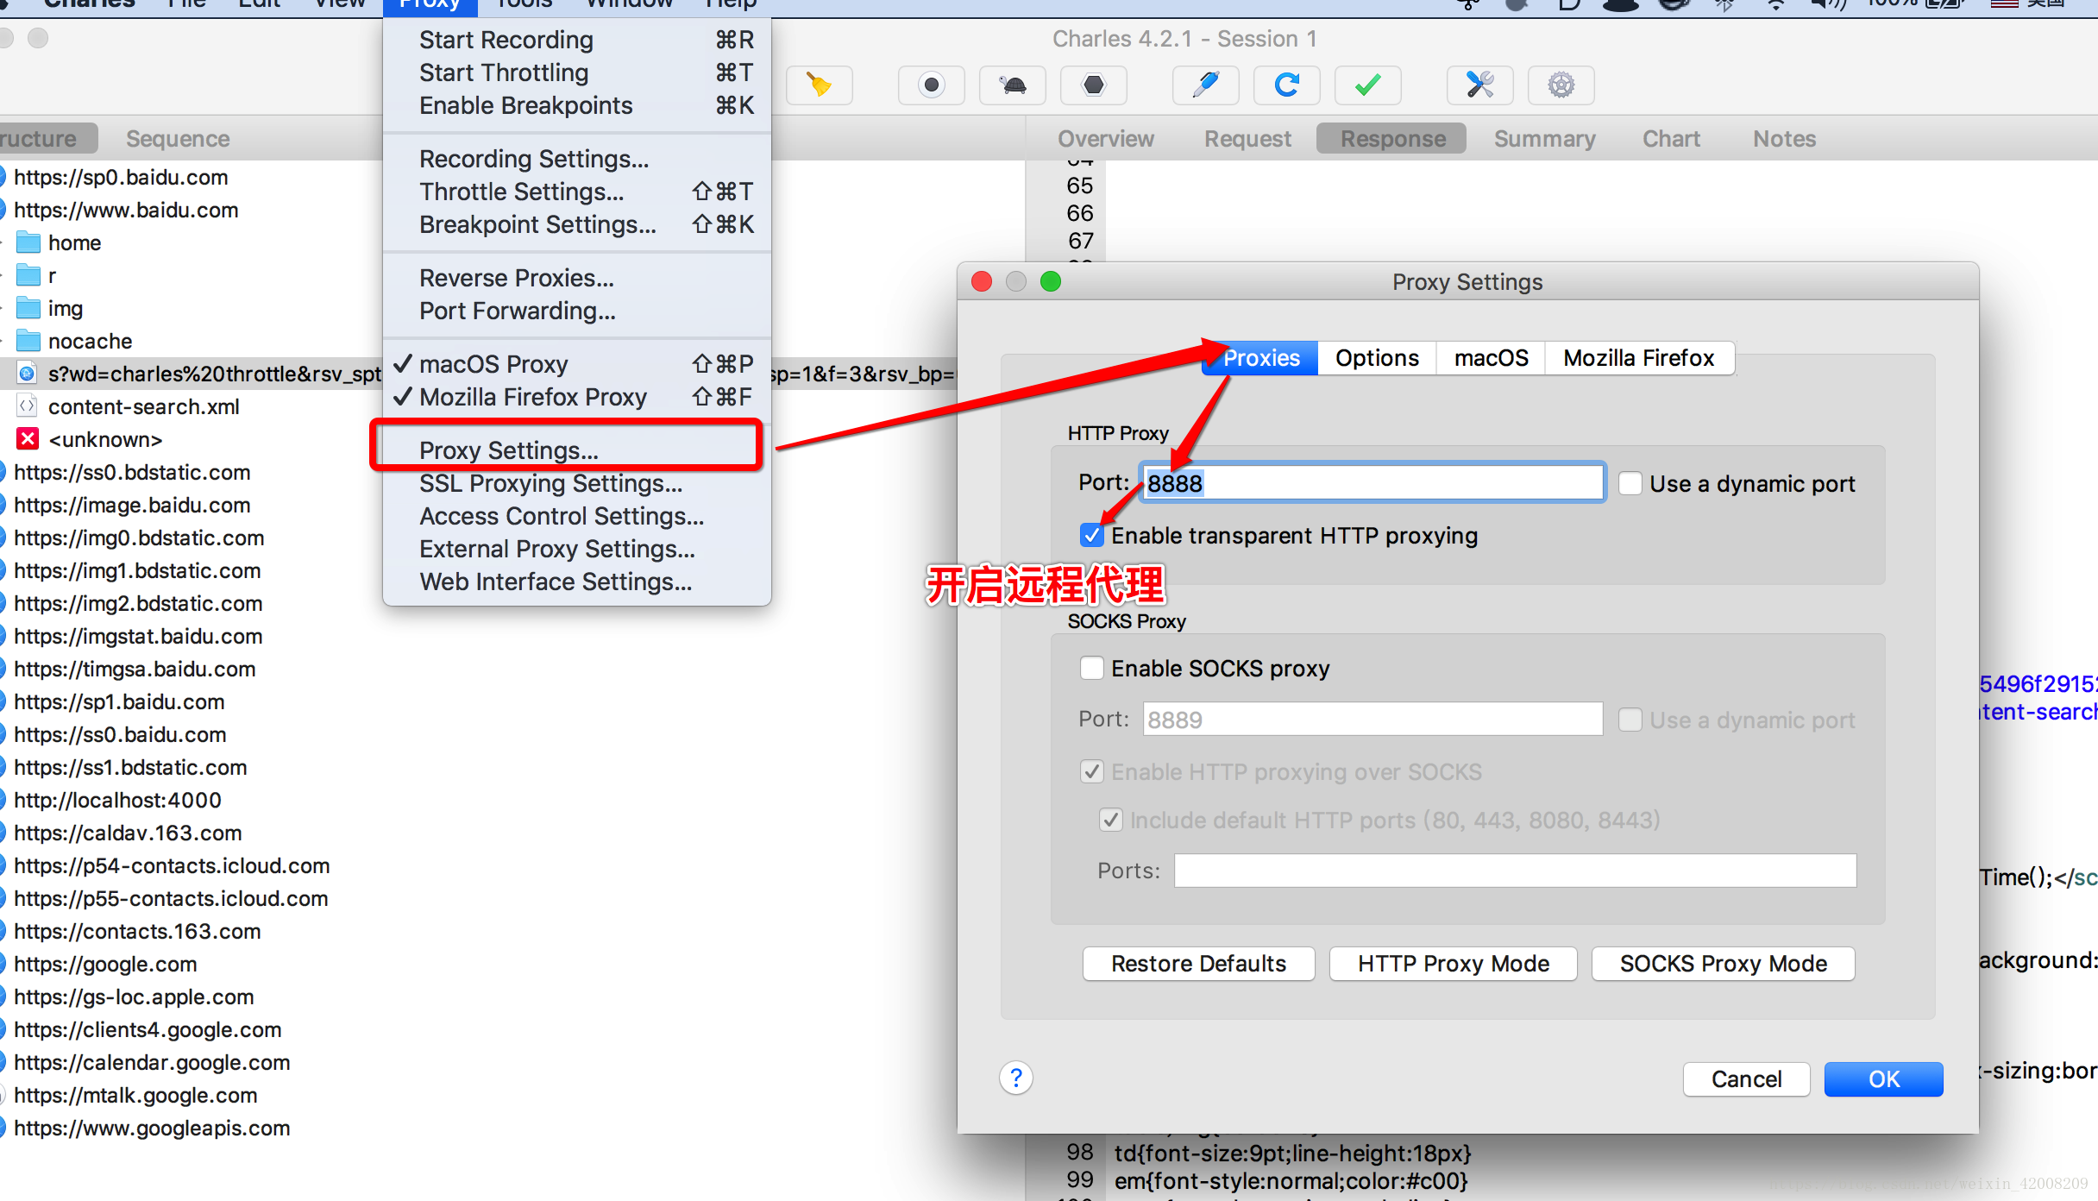
Task: Switch to macOS tab in Proxy Settings
Action: 1491,358
